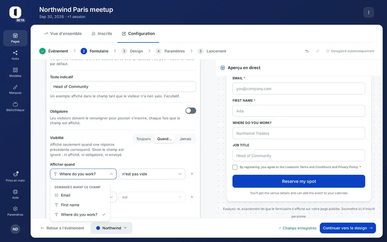387x242 pixels.
Task: Select the Configuration tab
Action: 138,33
